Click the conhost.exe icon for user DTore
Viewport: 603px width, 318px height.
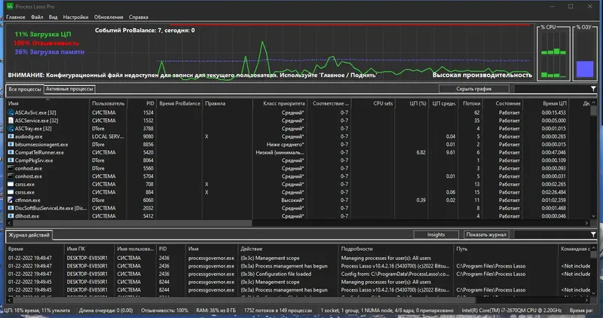[x=11, y=168]
